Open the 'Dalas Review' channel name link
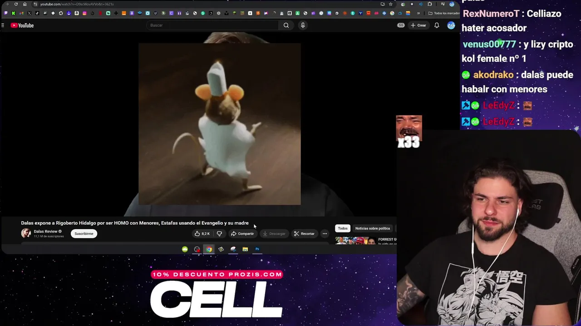 (x=45, y=231)
